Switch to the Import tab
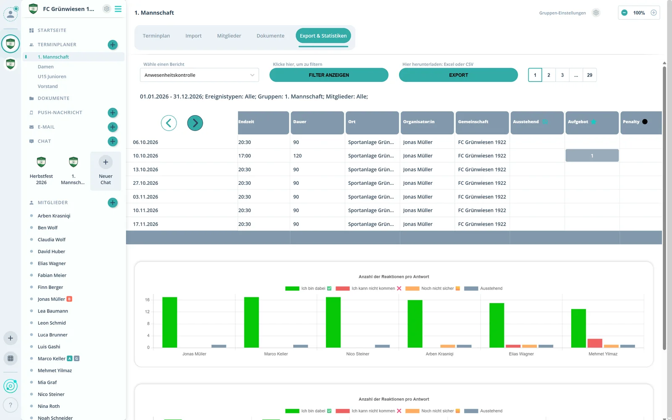 (x=194, y=36)
